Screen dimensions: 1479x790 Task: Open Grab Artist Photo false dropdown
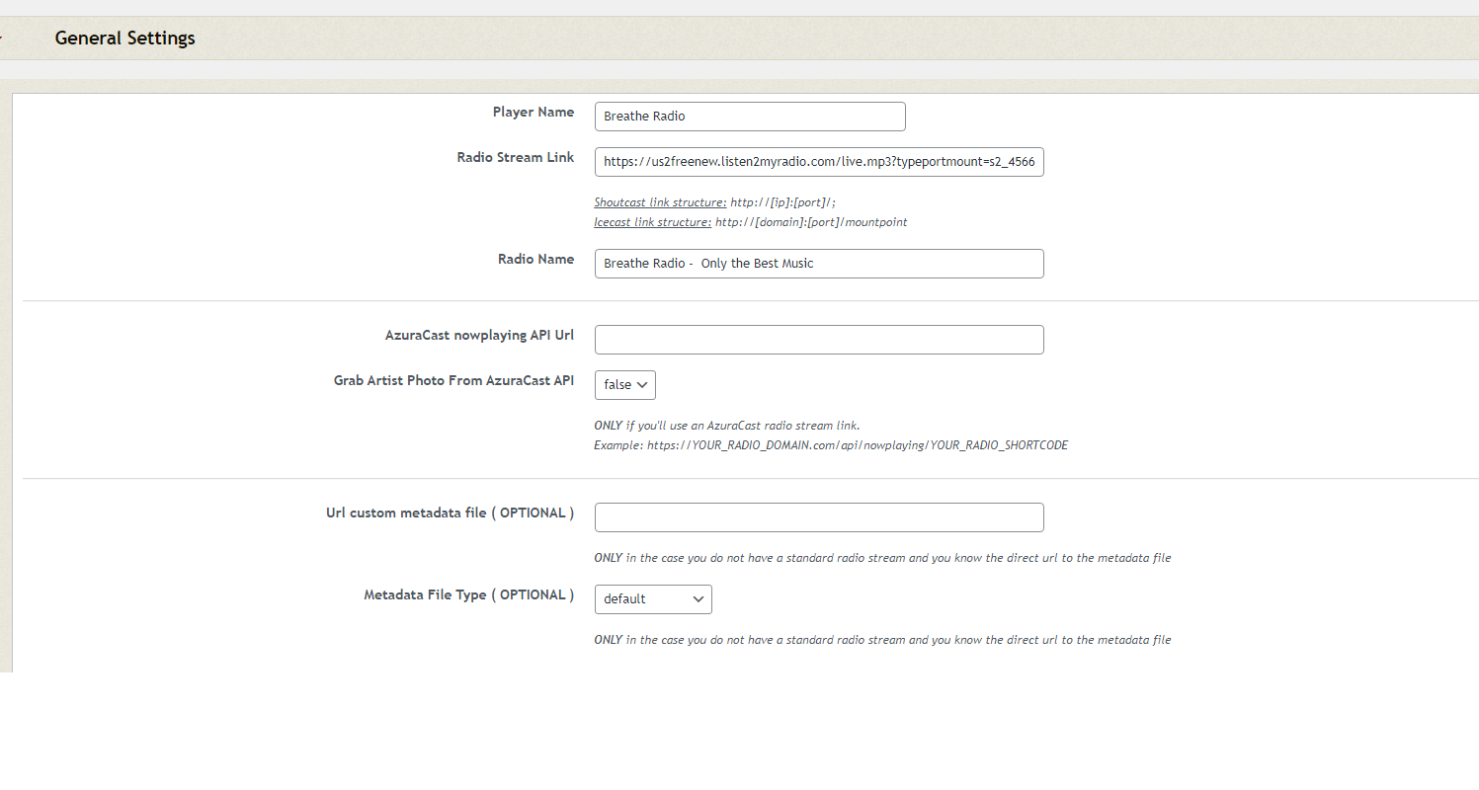(625, 385)
